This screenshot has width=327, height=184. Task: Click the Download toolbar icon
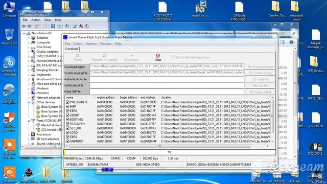(x=131, y=56)
